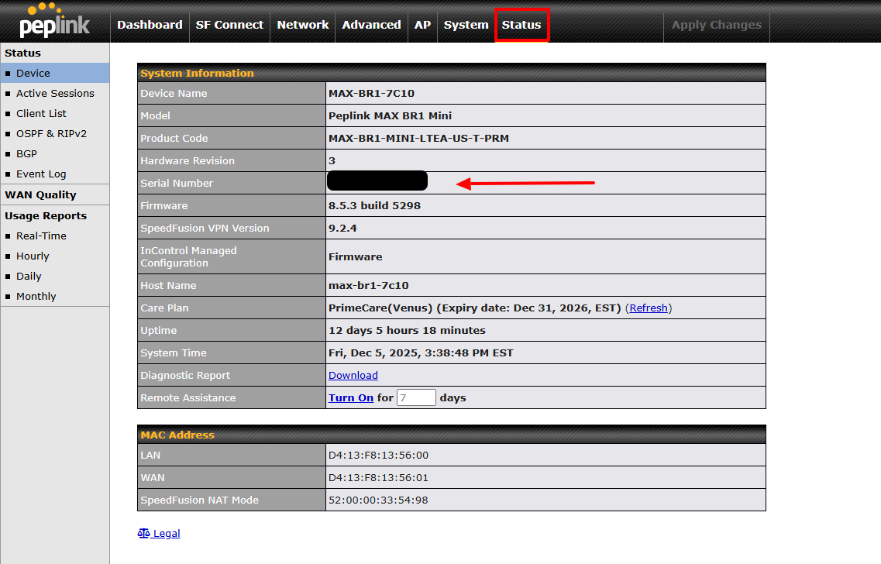The width and height of the screenshot is (881, 564).
Task: Open OSPF & RIPv2 status page
Action: tap(54, 134)
